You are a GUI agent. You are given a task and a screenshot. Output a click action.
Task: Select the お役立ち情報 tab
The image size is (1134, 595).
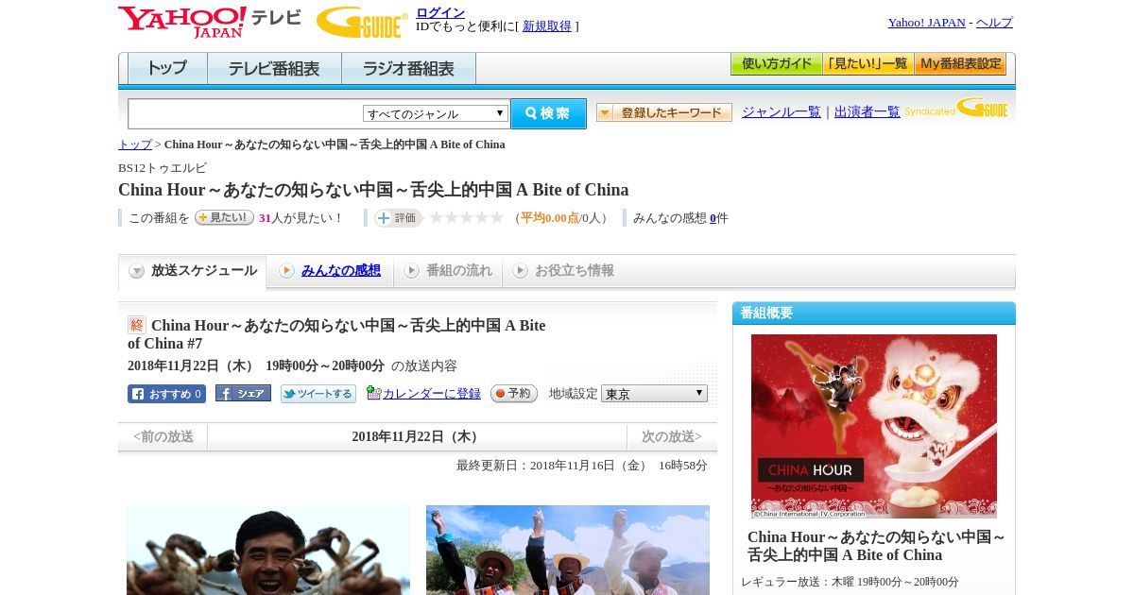pos(563,271)
